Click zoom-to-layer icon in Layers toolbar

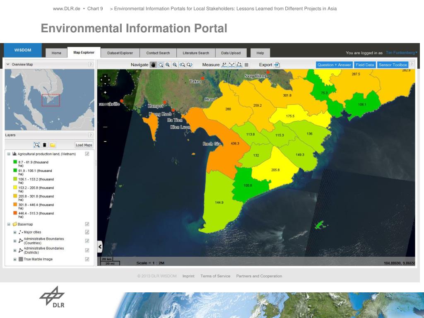[37, 145]
